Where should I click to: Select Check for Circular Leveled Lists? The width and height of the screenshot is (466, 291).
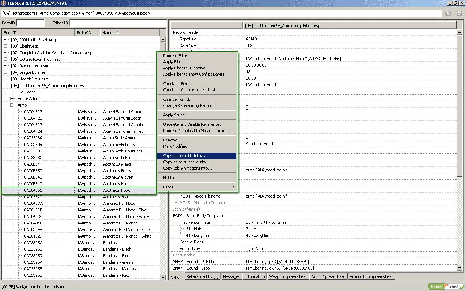point(197,90)
